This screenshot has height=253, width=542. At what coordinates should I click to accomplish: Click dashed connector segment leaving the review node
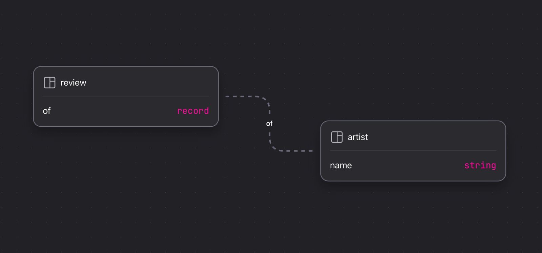(242, 97)
